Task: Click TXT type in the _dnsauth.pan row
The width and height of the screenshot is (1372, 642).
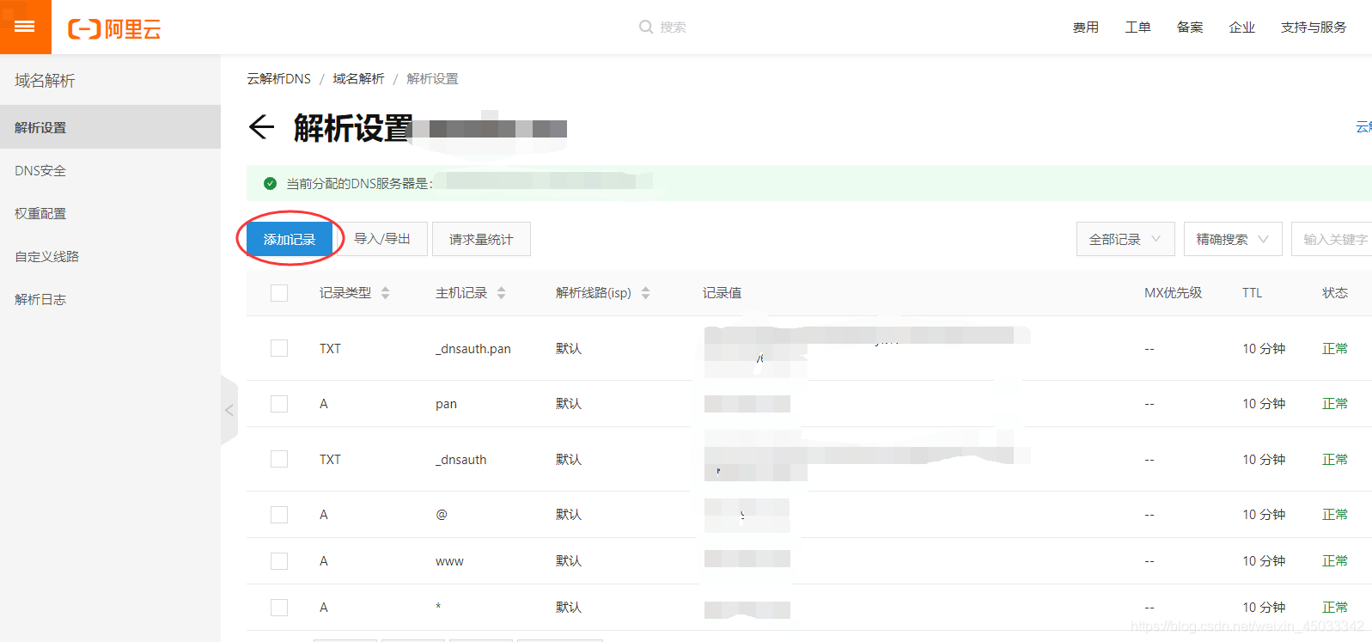Action: point(330,349)
